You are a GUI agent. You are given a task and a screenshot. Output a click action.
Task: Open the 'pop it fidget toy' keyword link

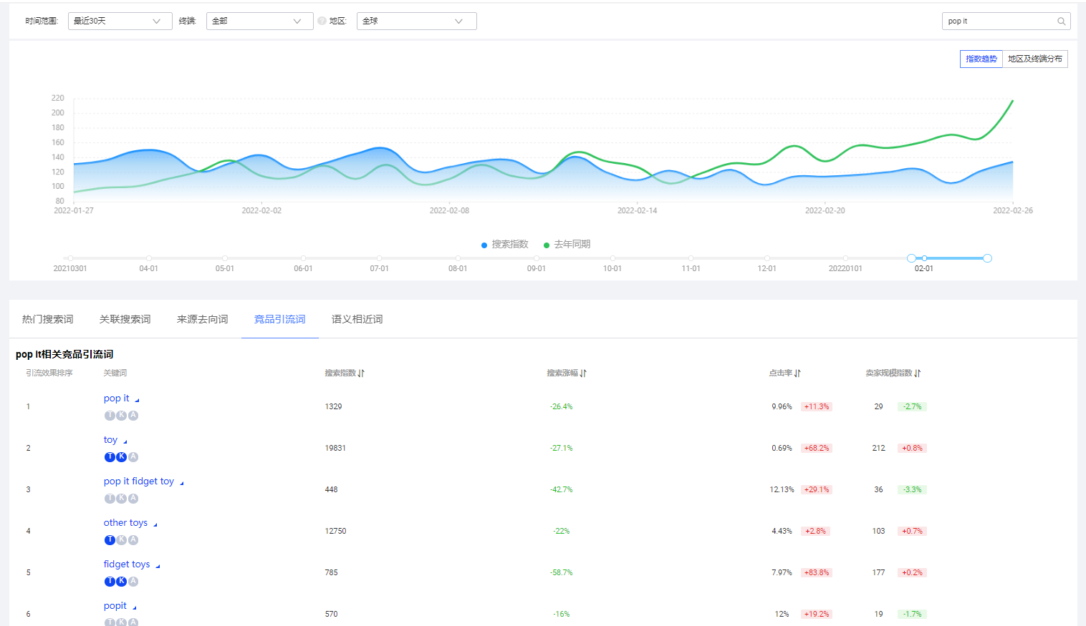(x=139, y=481)
